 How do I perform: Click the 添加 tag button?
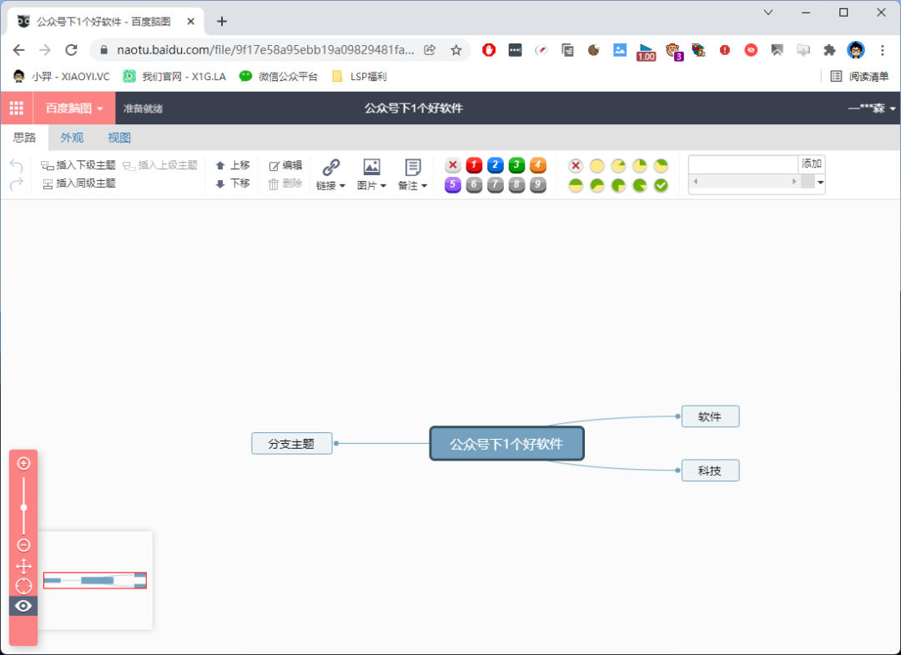coord(811,164)
